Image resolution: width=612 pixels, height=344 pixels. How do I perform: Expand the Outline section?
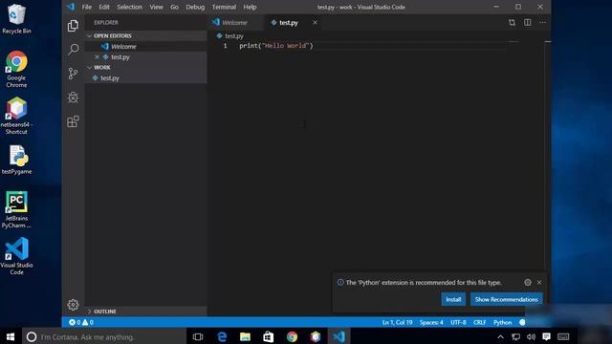click(x=145, y=312)
